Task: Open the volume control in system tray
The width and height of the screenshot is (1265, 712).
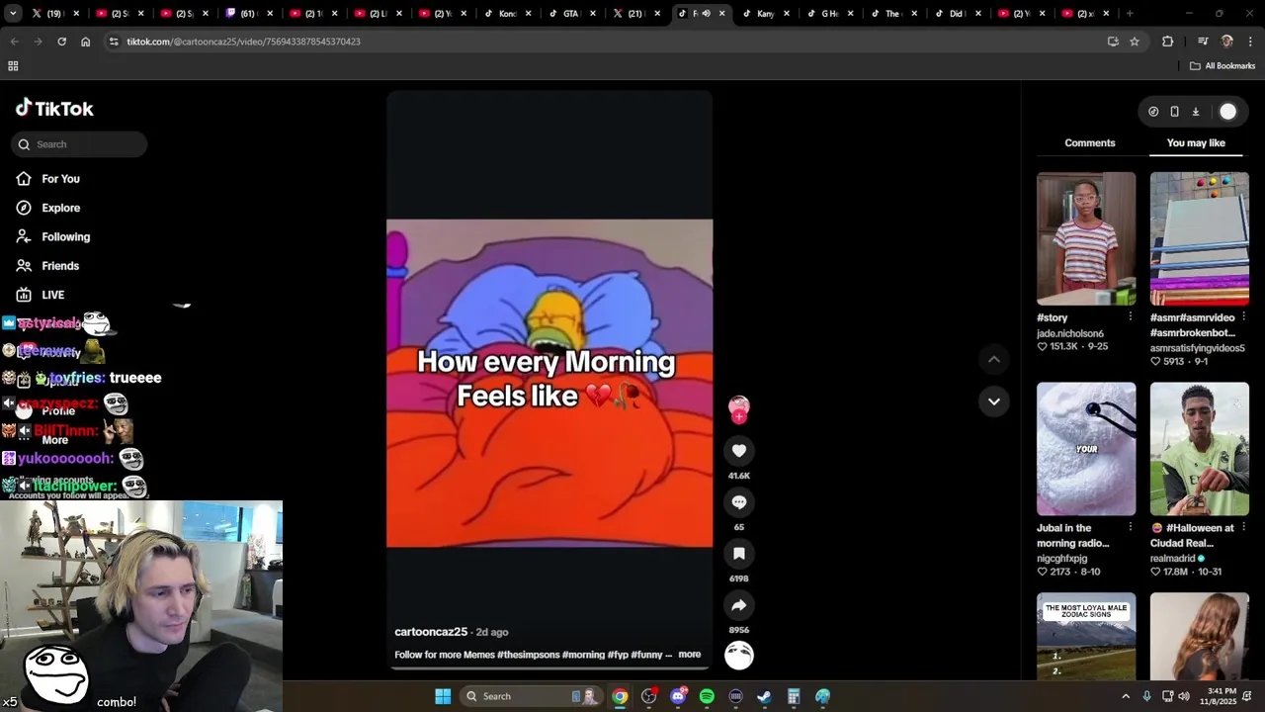Action: point(1184,696)
